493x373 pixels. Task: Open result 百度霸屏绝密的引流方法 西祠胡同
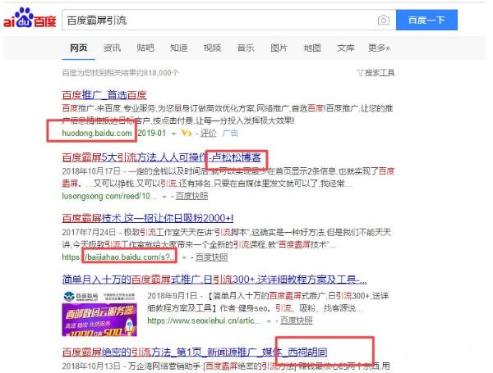[194, 352]
